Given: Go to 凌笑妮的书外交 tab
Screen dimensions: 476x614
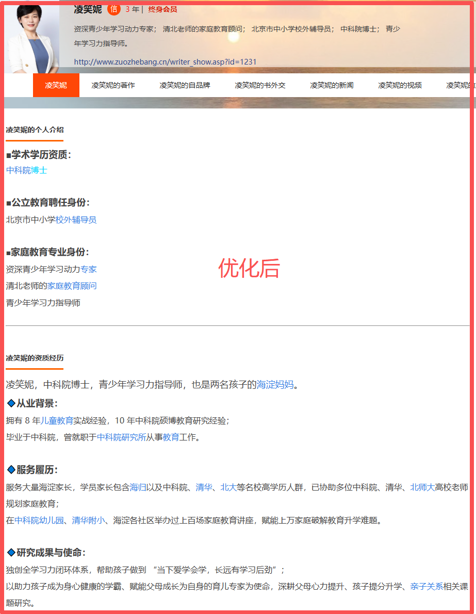Looking at the screenshot, I should (260, 85).
